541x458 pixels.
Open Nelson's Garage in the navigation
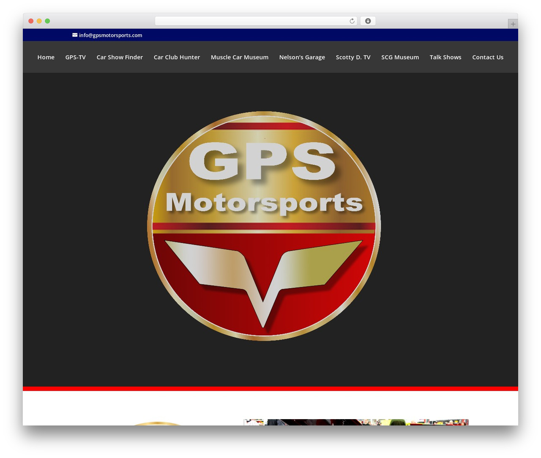coord(302,57)
